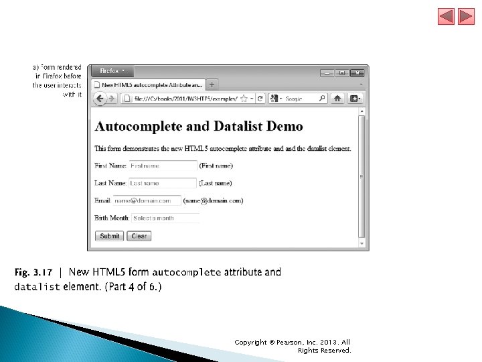Click the Submit button
This screenshot has height=362, width=482.
[109, 236]
